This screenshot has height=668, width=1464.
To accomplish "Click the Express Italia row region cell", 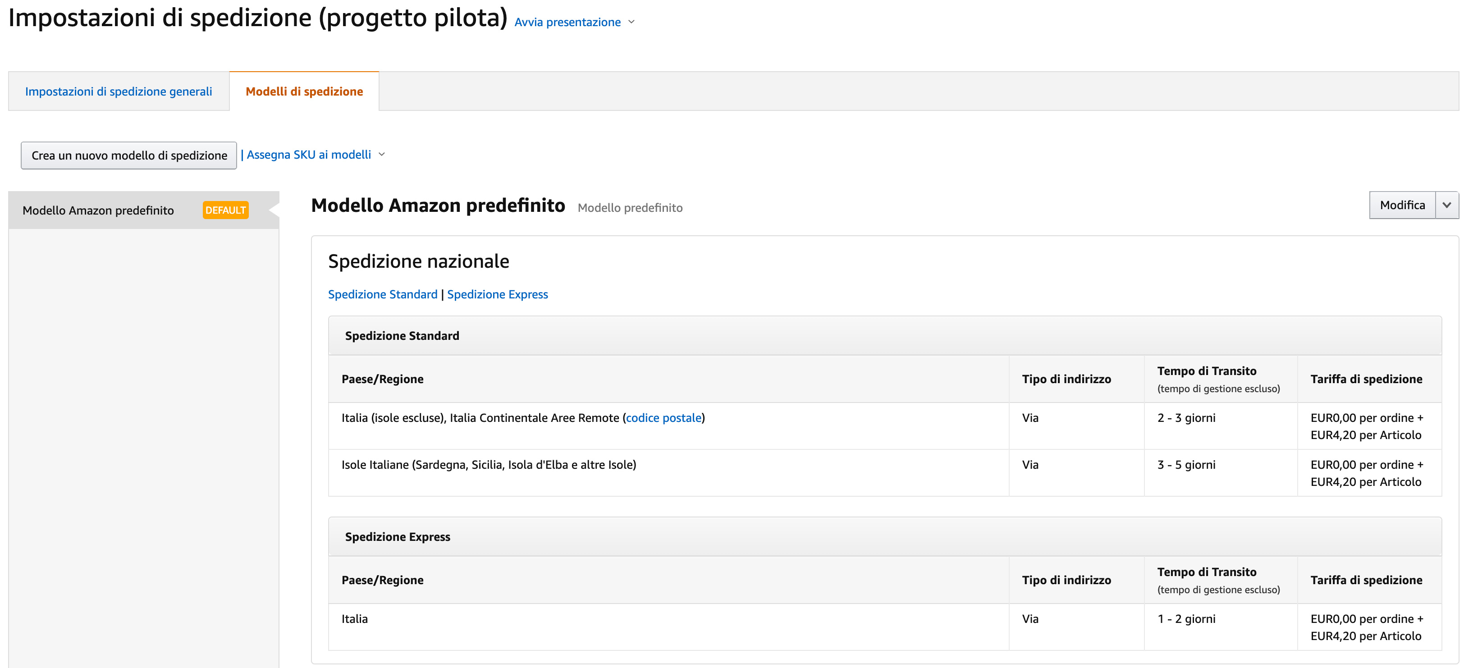I will coord(355,619).
